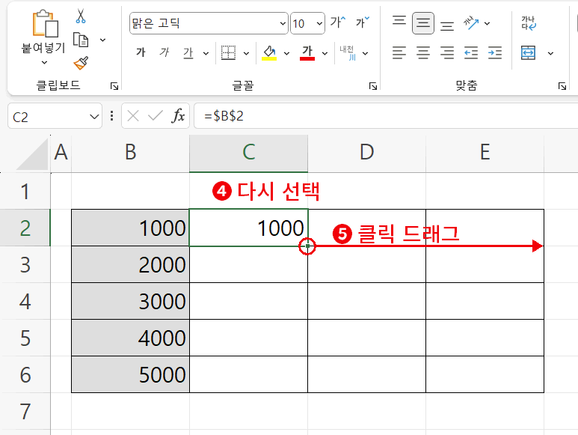Open the Name Box dropdown arrow

(x=94, y=117)
